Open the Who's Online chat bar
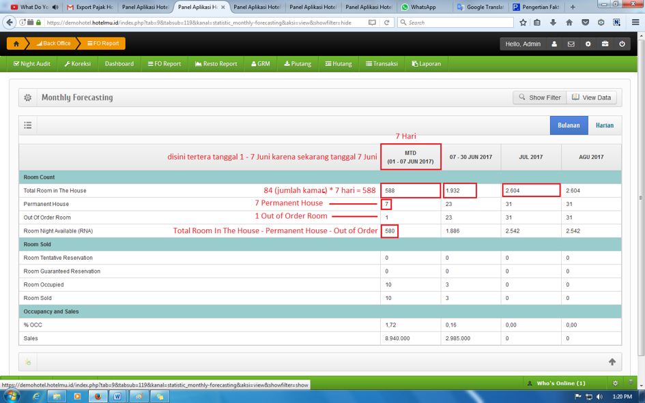The image size is (645, 403). tap(560, 383)
